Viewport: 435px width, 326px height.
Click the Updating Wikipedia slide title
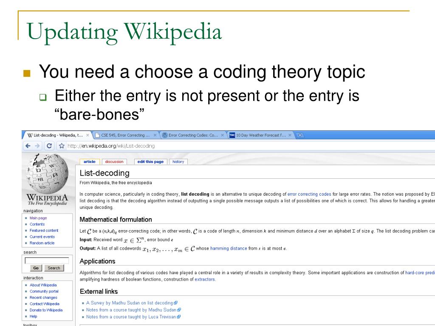pyautogui.click(x=124, y=32)
